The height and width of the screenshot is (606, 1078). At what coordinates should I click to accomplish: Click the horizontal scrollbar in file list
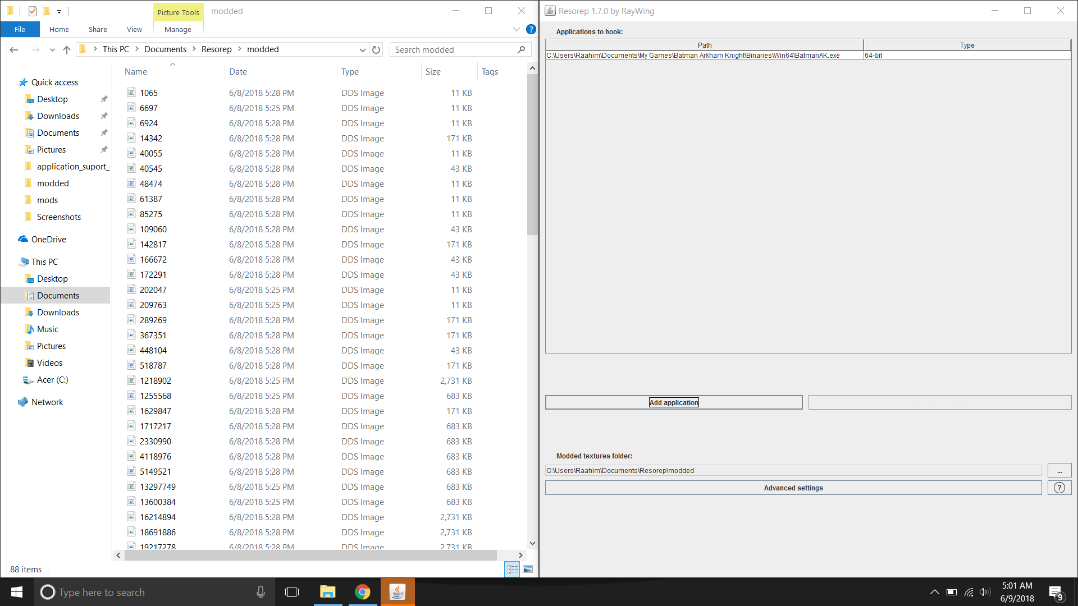click(x=310, y=555)
